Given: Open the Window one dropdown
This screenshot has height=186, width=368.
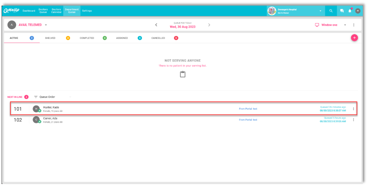Looking at the screenshot, I should click(344, 25).
